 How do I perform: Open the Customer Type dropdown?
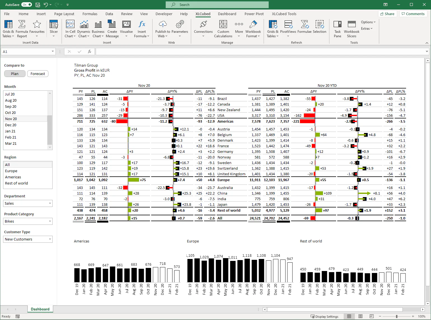[x=28, y=239]
